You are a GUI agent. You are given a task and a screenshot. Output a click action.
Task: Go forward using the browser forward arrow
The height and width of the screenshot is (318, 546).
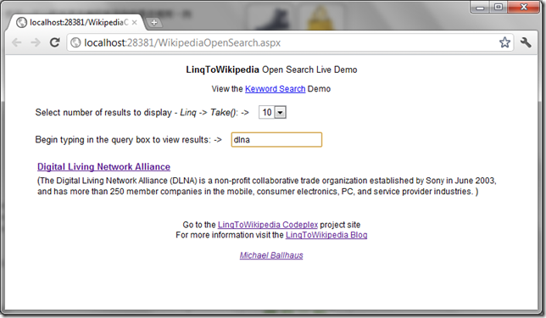coord(36,42)
